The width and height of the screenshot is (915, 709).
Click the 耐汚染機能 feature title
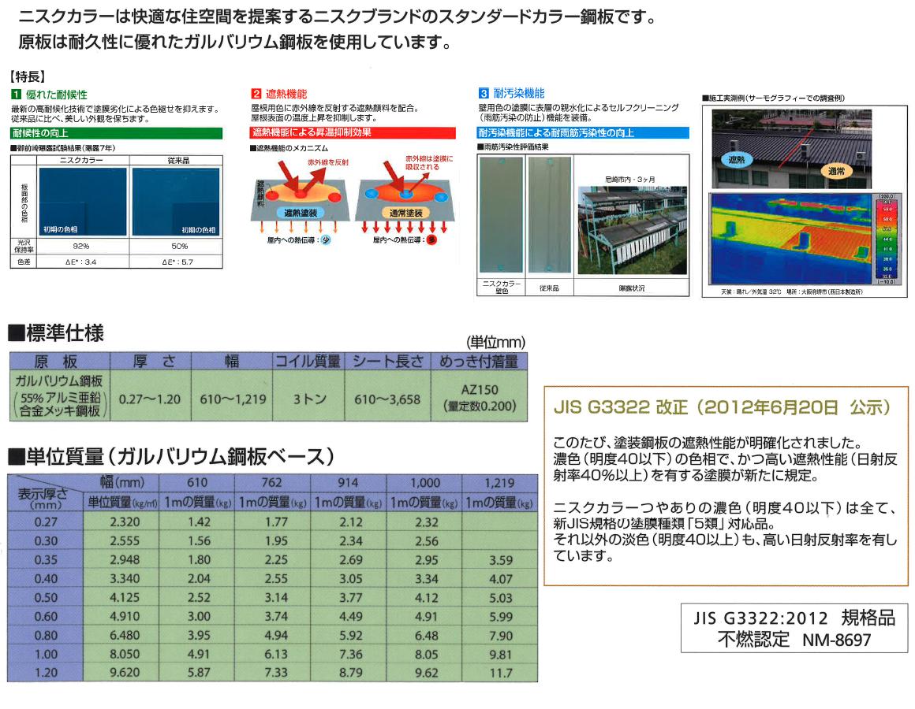click(519, 93)
